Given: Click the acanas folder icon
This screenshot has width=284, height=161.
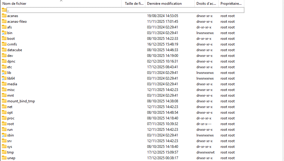Looking at the screenshot, I should 4,16.
